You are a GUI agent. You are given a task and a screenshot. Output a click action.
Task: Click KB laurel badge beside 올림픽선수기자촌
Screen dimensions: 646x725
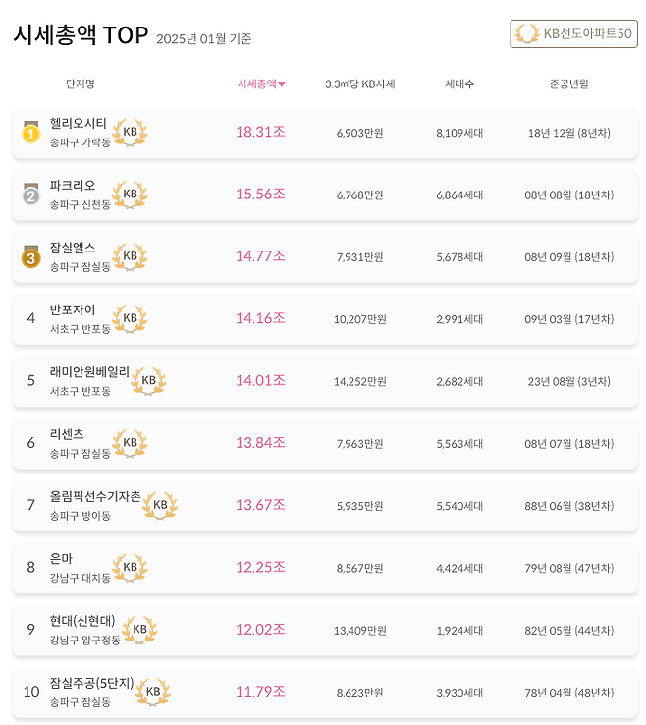coord(160,505)
